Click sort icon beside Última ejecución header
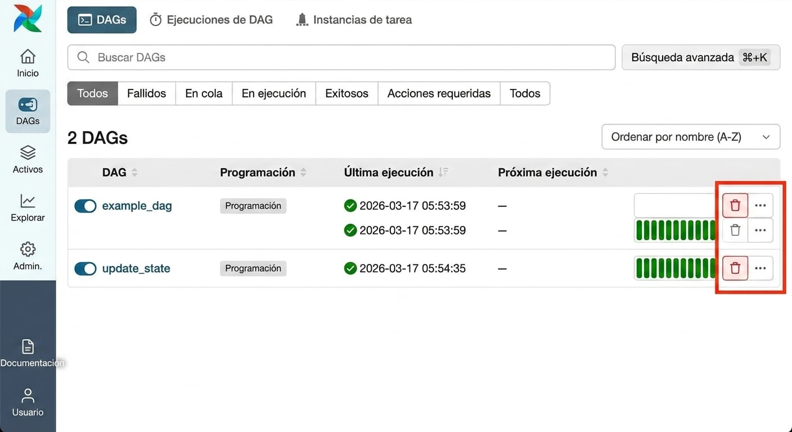 pyautogui.click(x=443, y=173)
